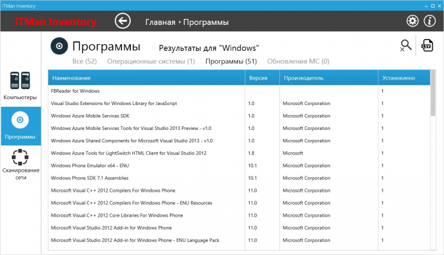Select Windows Azure Mobile Services SDK row
Image resolution: width=444 pixels, height=255 pixels.
point(239,116)
